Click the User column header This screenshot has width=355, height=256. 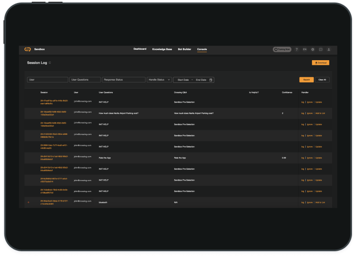76,92
